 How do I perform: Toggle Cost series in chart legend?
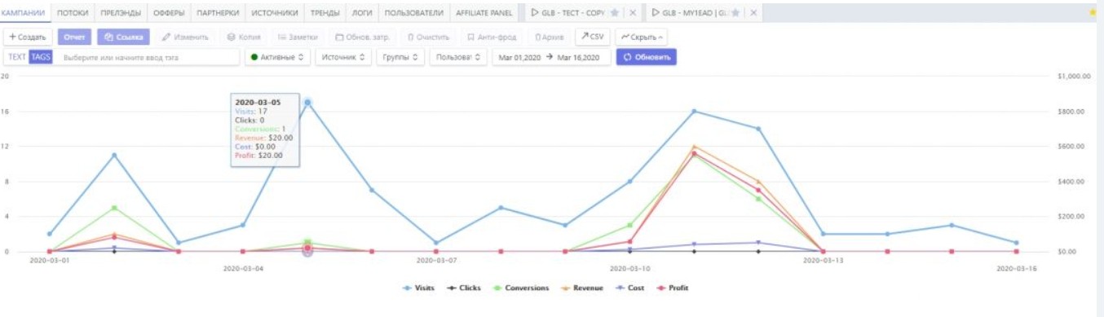[x=630, y=288]
